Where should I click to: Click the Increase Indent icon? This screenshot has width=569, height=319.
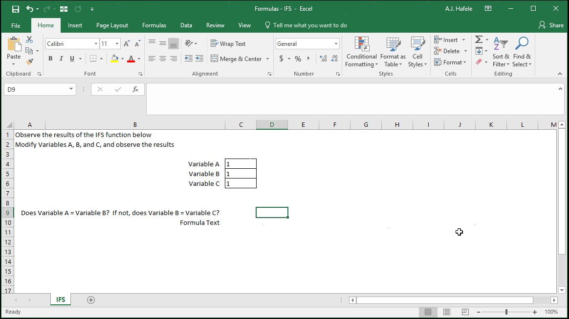(199, 59)
